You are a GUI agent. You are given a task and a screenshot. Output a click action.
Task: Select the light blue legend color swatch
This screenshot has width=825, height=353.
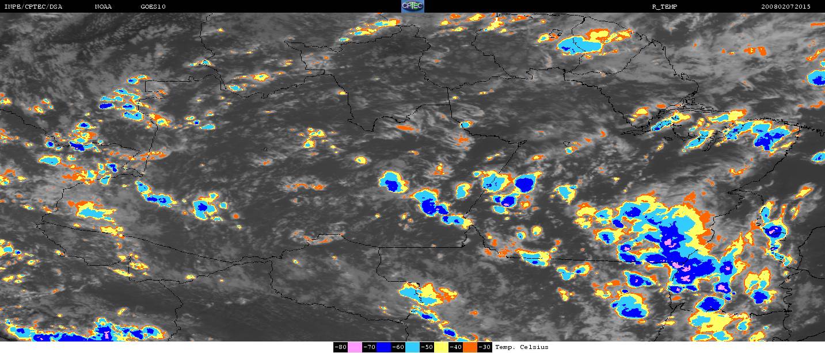click(x=412, y=347)
